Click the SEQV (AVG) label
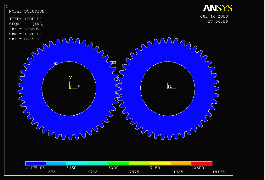The image size is (265, 180). point(26,24)
